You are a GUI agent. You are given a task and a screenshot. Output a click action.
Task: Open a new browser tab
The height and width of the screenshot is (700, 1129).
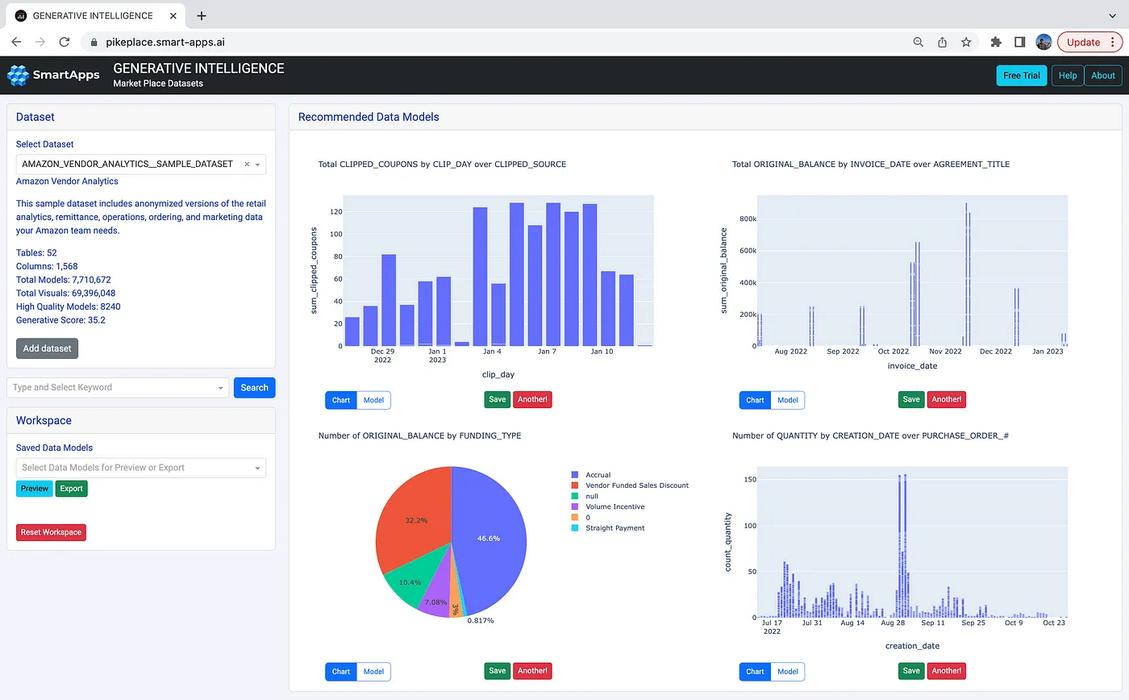(202, 15)
